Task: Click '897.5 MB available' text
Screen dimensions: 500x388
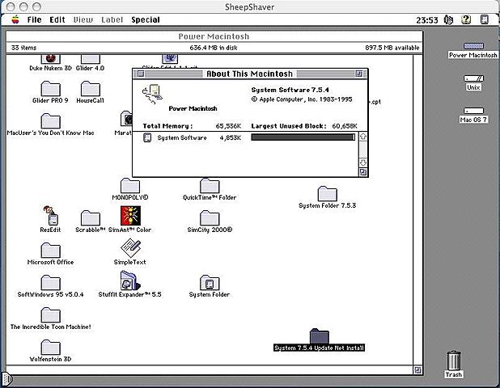Action: coord(392,48)
